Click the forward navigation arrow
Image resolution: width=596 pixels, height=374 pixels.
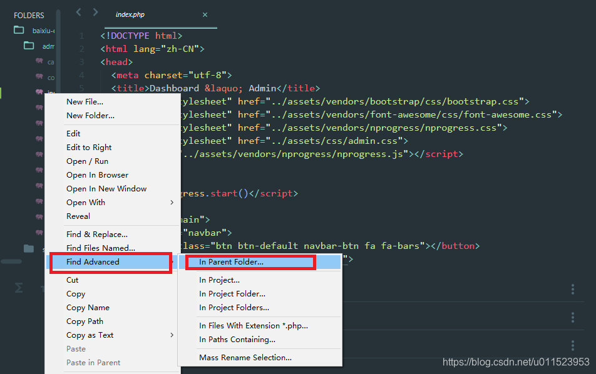tap(95, 12)
